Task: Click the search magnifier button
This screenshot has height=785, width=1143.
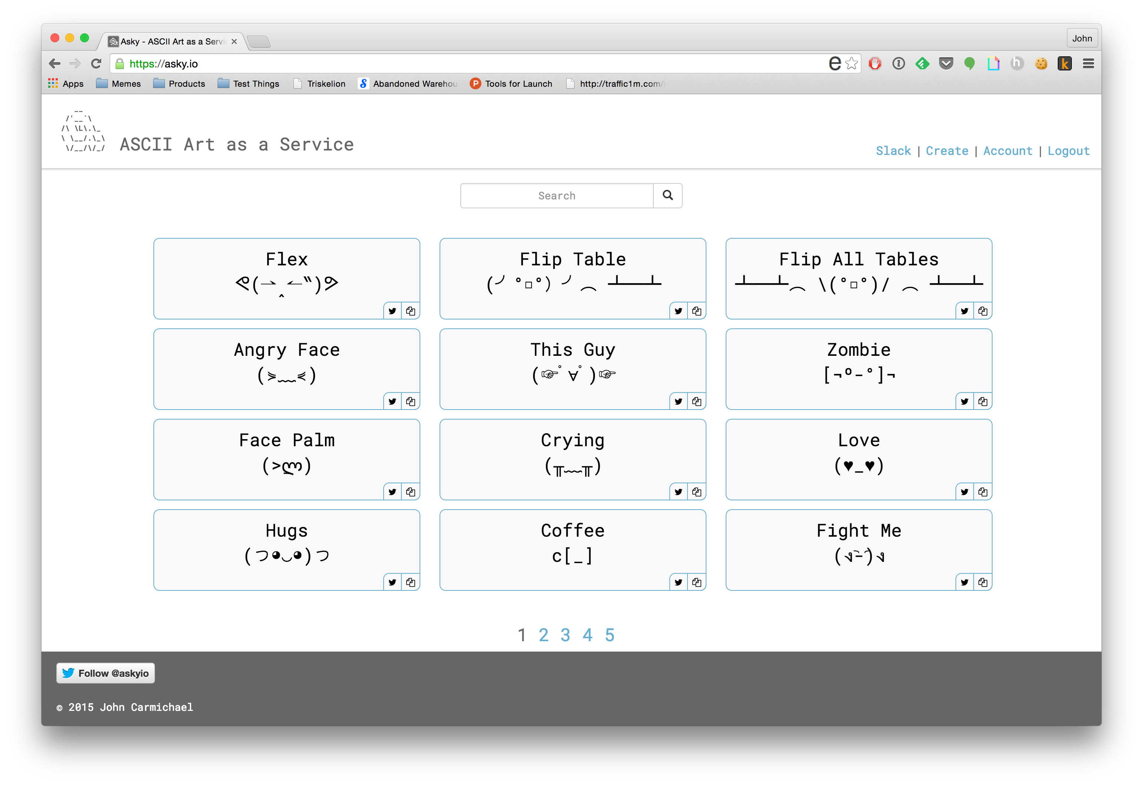Action: click(x=667, y=195)
